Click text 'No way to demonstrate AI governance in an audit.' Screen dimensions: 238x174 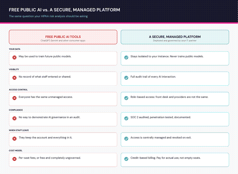pyautogui.click(x=50, y=117)
